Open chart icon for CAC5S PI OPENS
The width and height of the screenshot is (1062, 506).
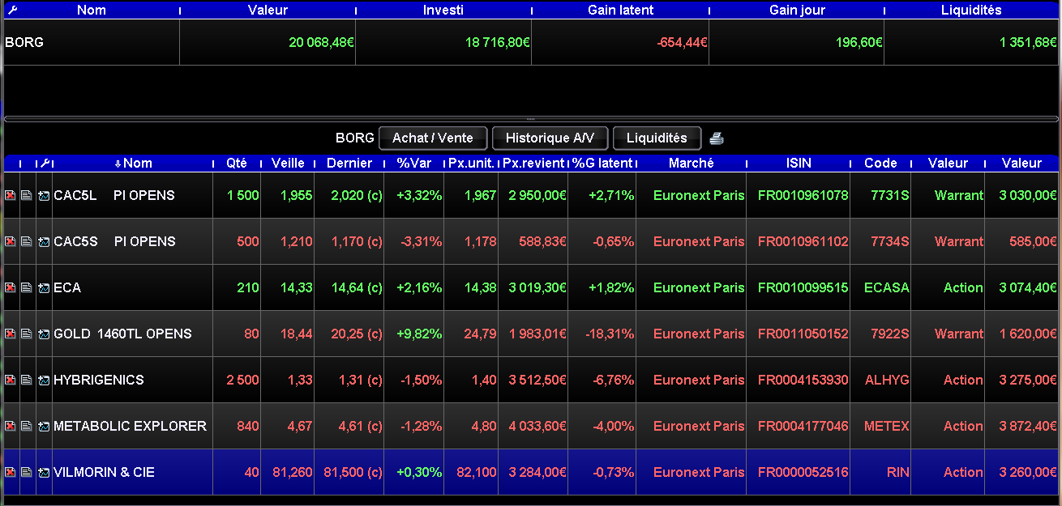(44, 241)
